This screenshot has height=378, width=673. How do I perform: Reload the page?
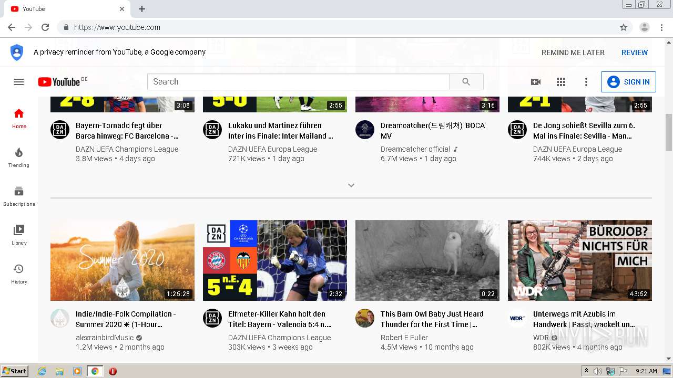point(45,27)
